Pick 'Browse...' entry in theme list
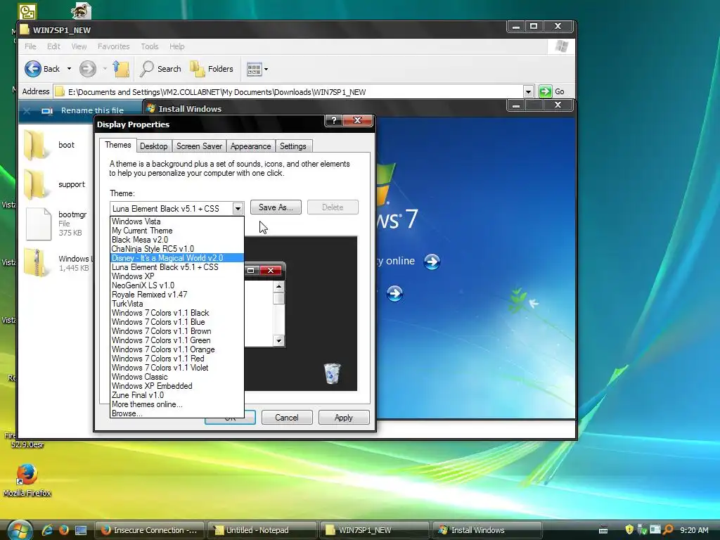 pyautogui.click(x=176, y=413)
